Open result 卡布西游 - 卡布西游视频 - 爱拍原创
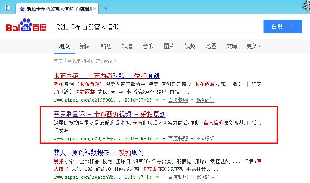Viewport: 310px width, 183px height. [x=106, y=76]
